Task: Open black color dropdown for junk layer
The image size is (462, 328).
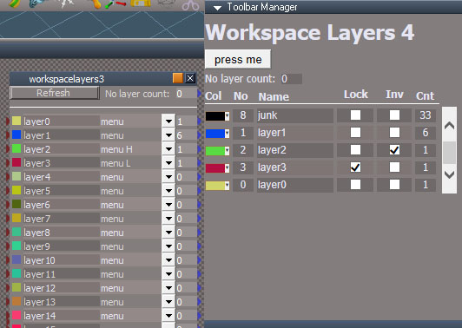Action: click(227, 116)
